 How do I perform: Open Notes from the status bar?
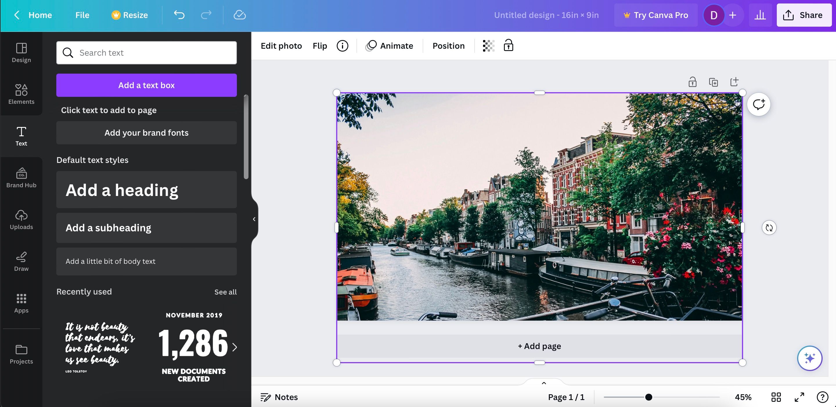click(279, 397)
